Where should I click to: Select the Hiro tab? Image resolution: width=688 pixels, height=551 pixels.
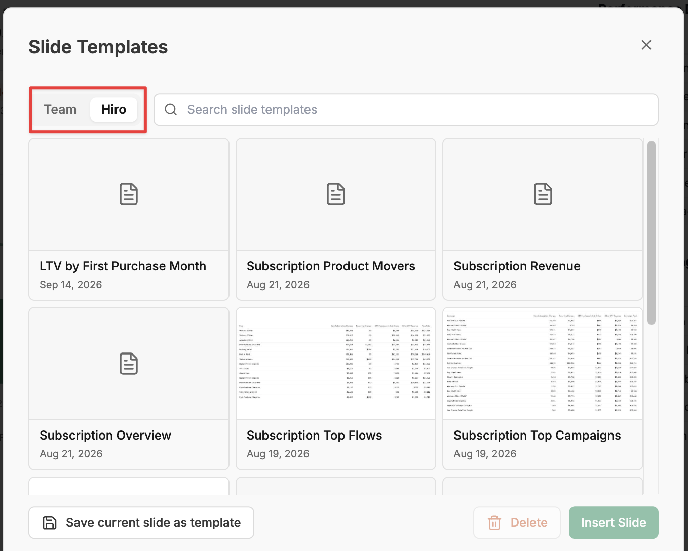click(x=113, y=109)
